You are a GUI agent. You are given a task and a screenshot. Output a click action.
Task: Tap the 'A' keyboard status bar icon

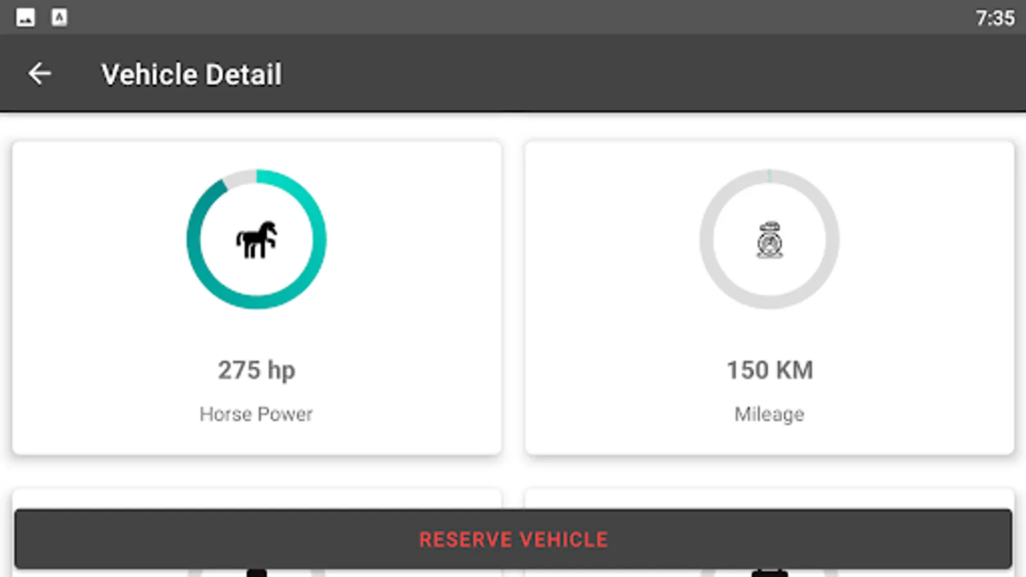[59, 17]
